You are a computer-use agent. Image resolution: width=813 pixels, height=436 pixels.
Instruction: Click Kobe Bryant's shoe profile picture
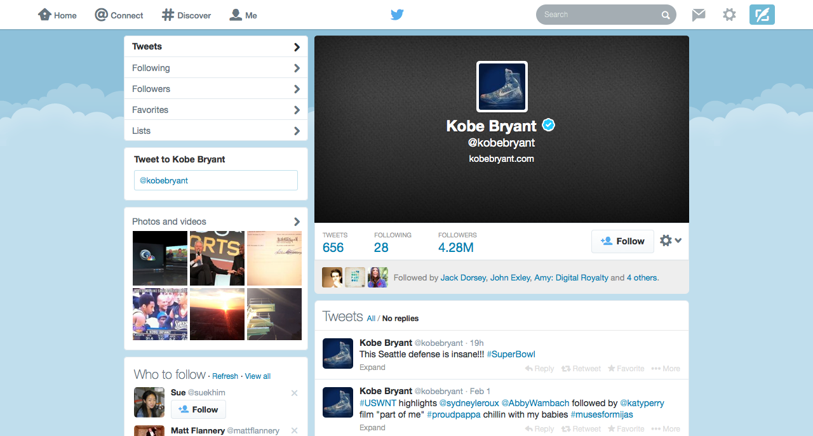(x=502, y=86)
